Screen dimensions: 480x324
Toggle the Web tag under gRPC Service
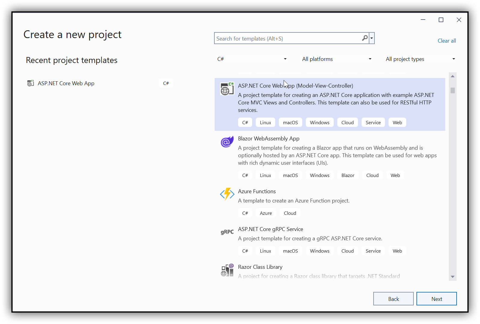tap(397, 250)
